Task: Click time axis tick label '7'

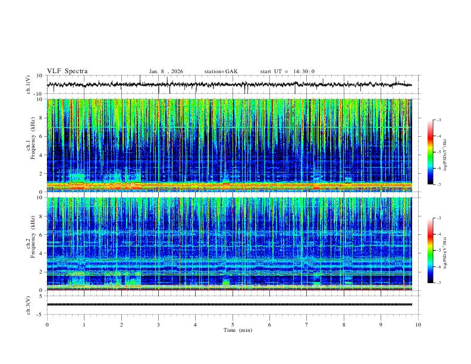Action: pos(307,325)
